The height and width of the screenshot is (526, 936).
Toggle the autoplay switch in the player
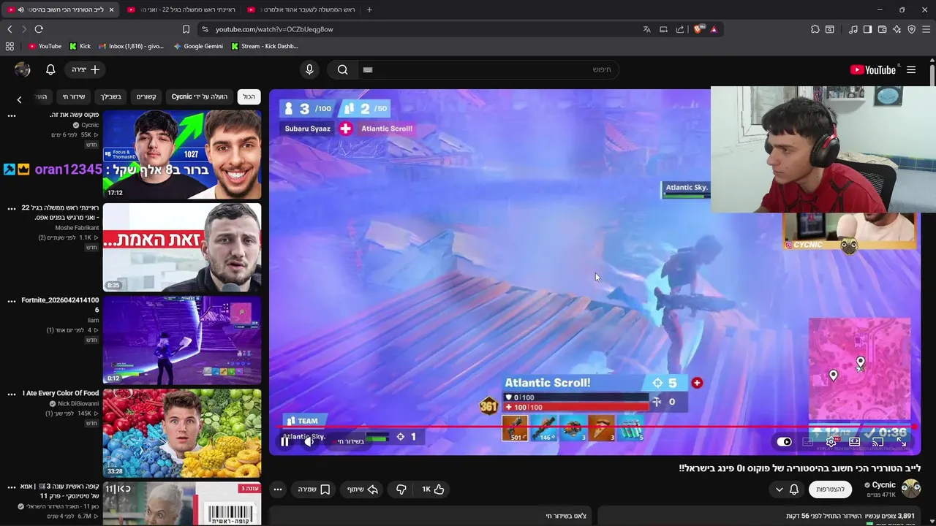pos(784,441)
